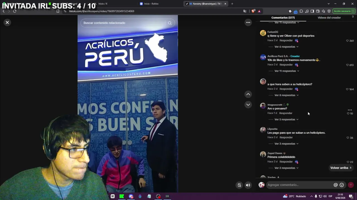Expand 'Ver 6 respuestas' under FurionGG
This screenshot has height=200, width=357.
286,47
